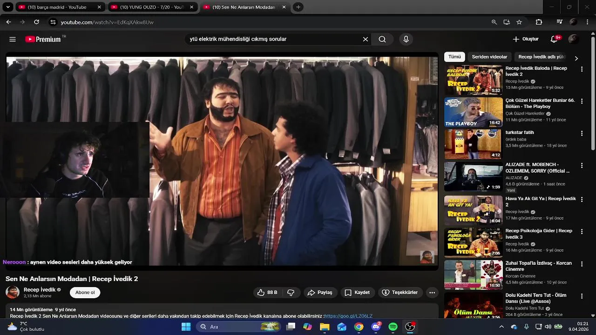Run search with the magnifier button
Viewport: 596px width, 335px height.
point(382,40)
